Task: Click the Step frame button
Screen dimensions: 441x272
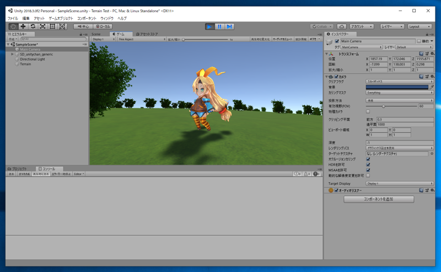Action: (229, 26)
